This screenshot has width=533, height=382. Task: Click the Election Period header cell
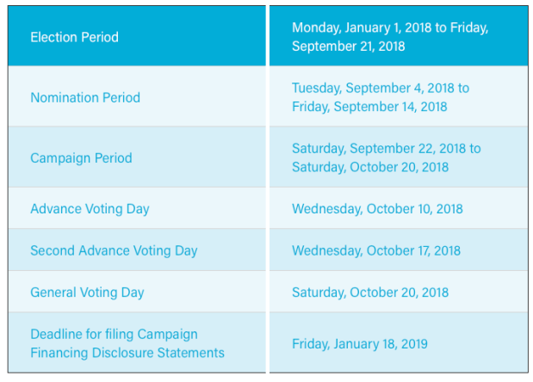point(74,37)
